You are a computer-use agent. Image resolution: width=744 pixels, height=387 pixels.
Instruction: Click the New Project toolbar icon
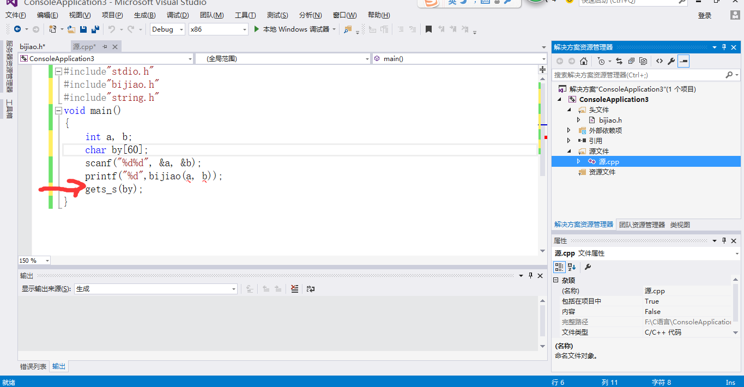(53, 29)
